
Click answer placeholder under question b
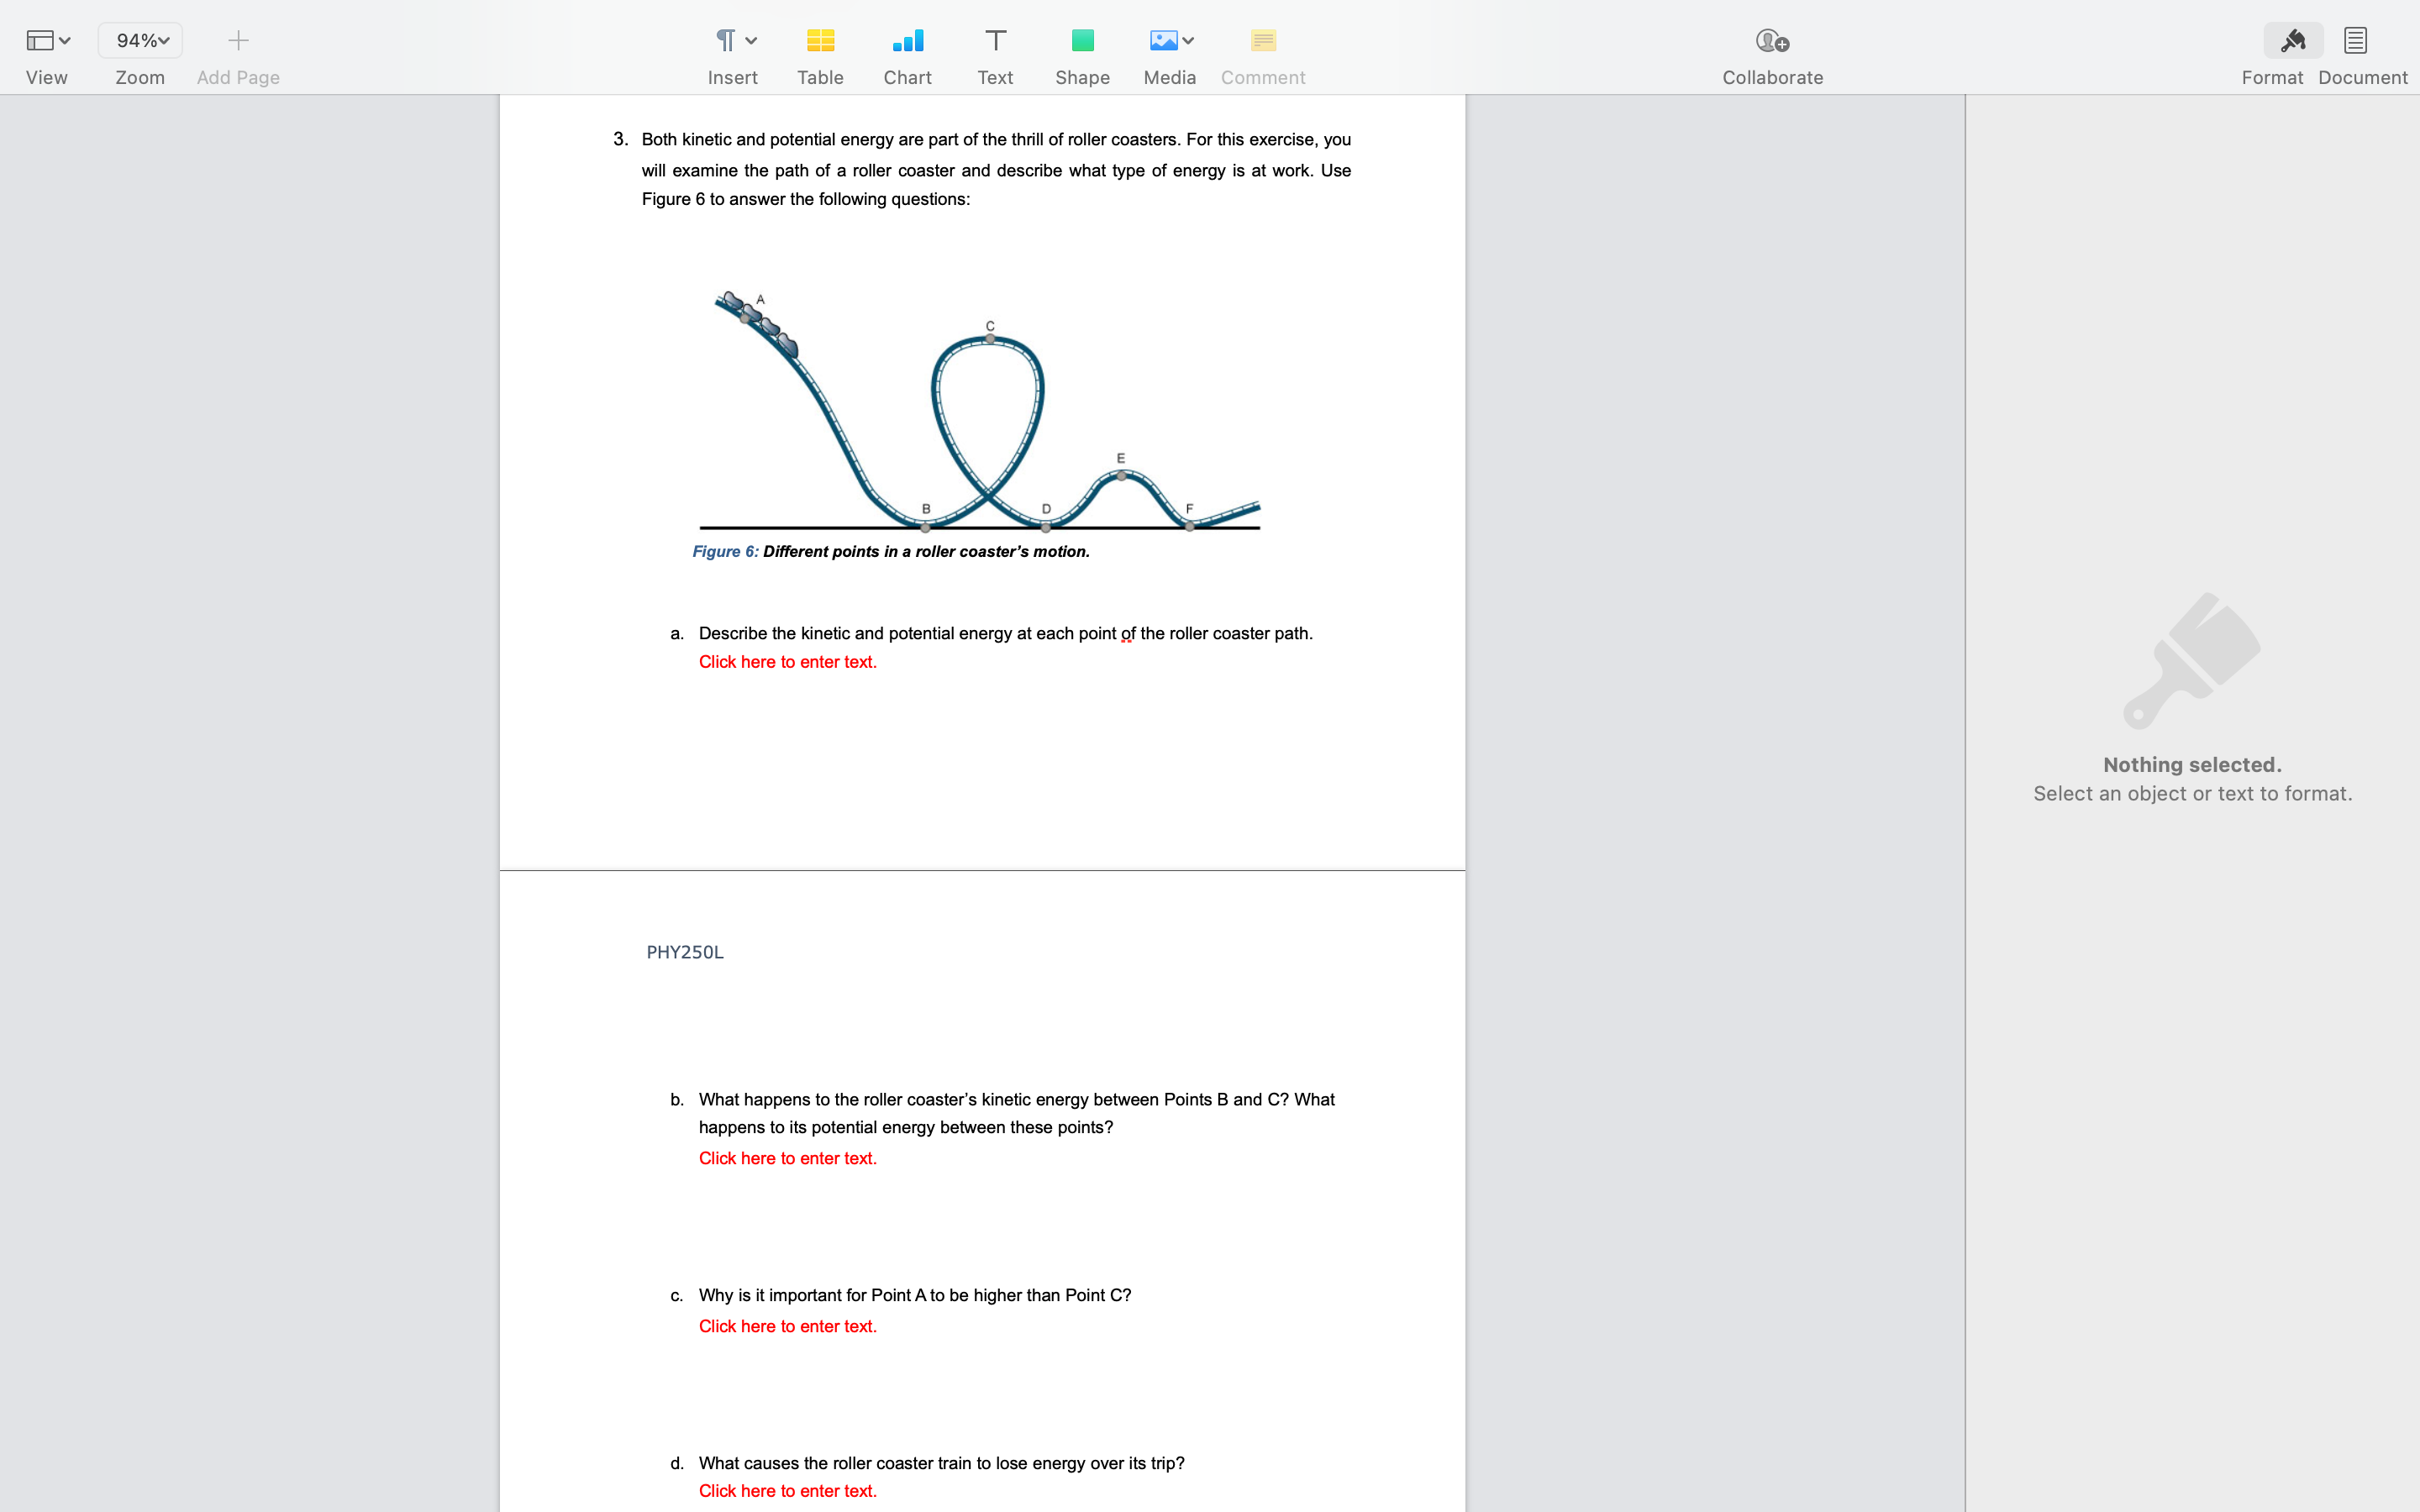787,1158
